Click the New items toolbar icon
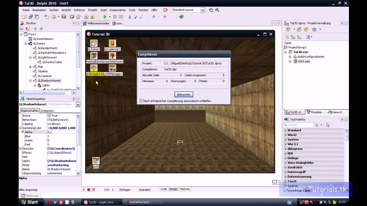This screenshot has height=206, width=367. [x=25, y=17]
